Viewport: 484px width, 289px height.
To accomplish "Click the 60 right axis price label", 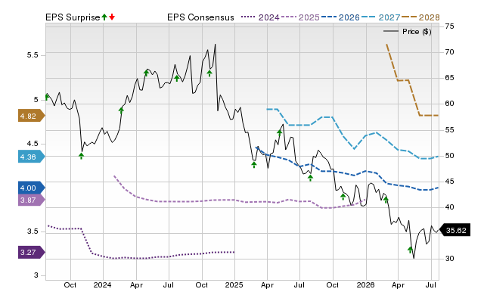I will 450,104.
